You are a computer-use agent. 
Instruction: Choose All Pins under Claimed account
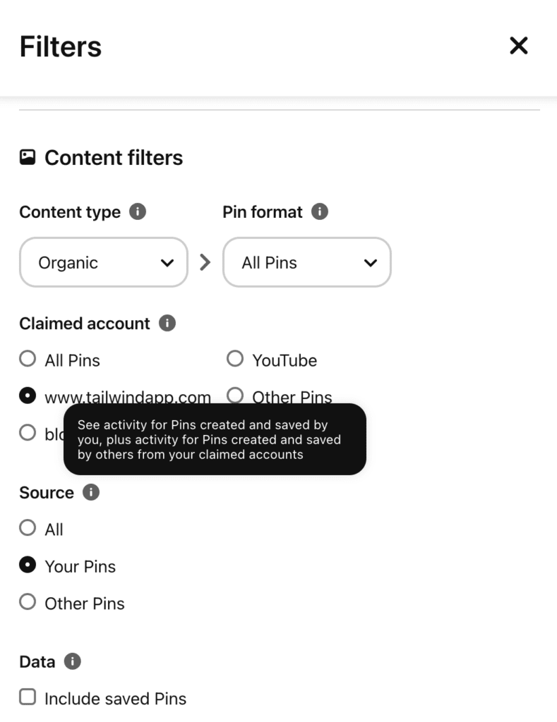[27, 358]
